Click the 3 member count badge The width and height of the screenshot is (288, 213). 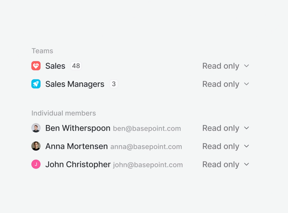pos(114,84)
